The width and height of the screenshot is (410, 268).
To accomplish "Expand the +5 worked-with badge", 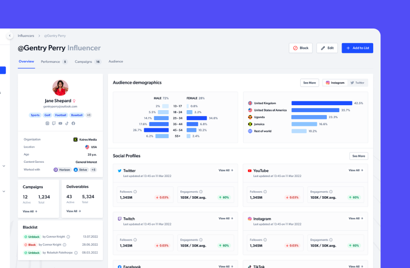I will (x=94, y=170).
